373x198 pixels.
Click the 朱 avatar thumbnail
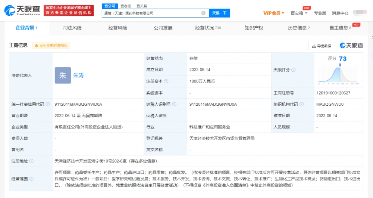pos(63,75)
